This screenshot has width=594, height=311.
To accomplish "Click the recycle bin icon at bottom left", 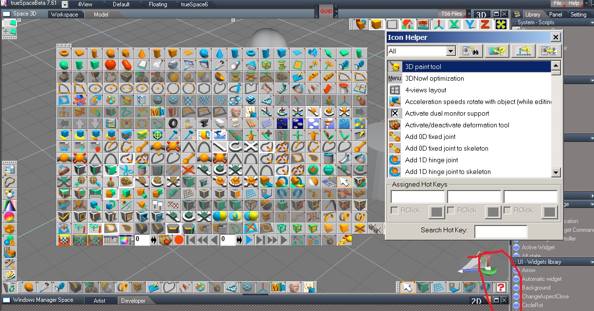I will (9, 288).
